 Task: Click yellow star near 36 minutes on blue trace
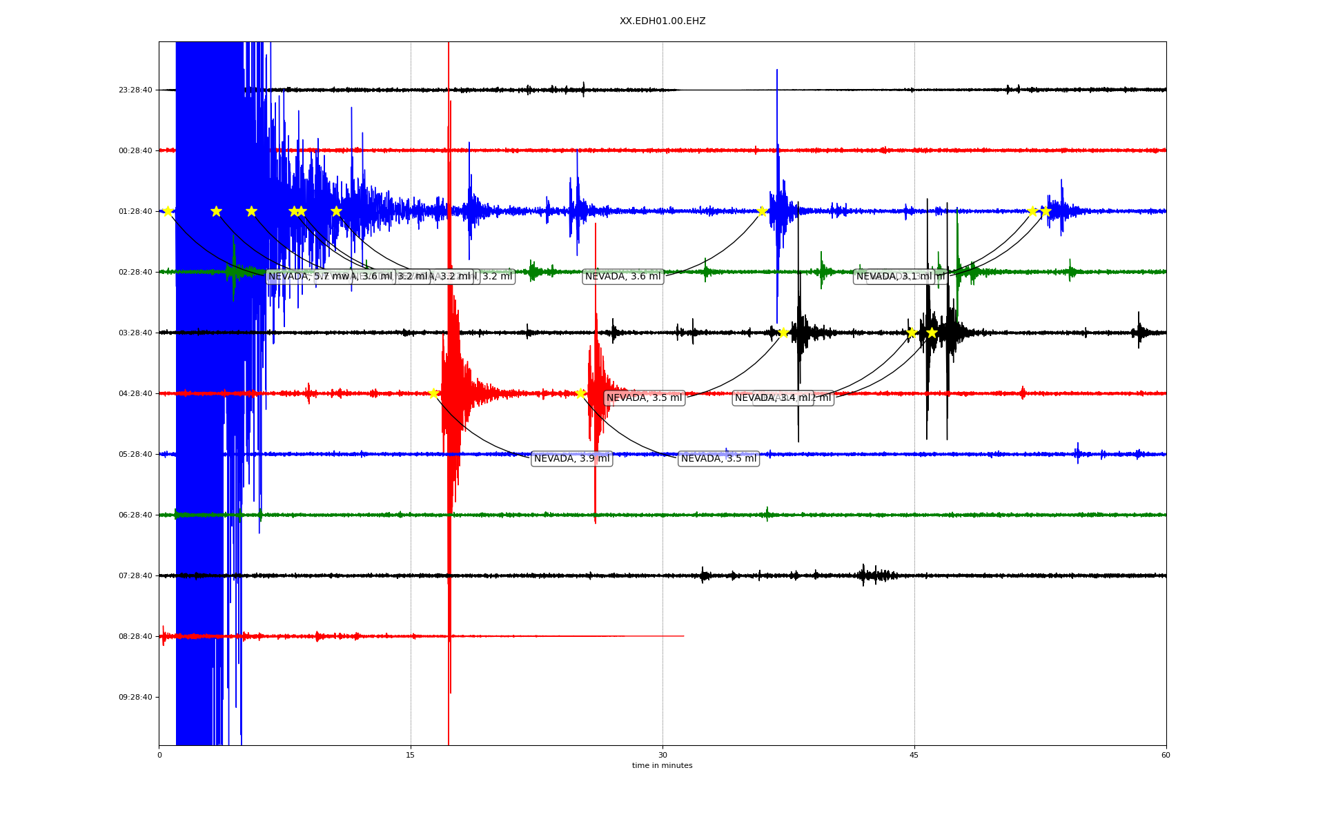coord(762,211)
